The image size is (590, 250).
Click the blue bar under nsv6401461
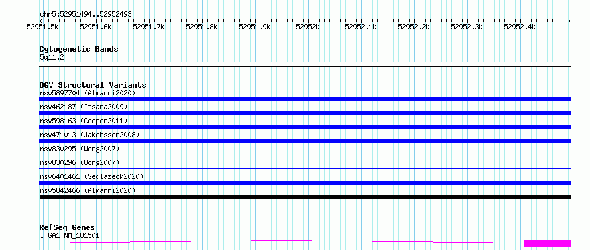point(305,183)
